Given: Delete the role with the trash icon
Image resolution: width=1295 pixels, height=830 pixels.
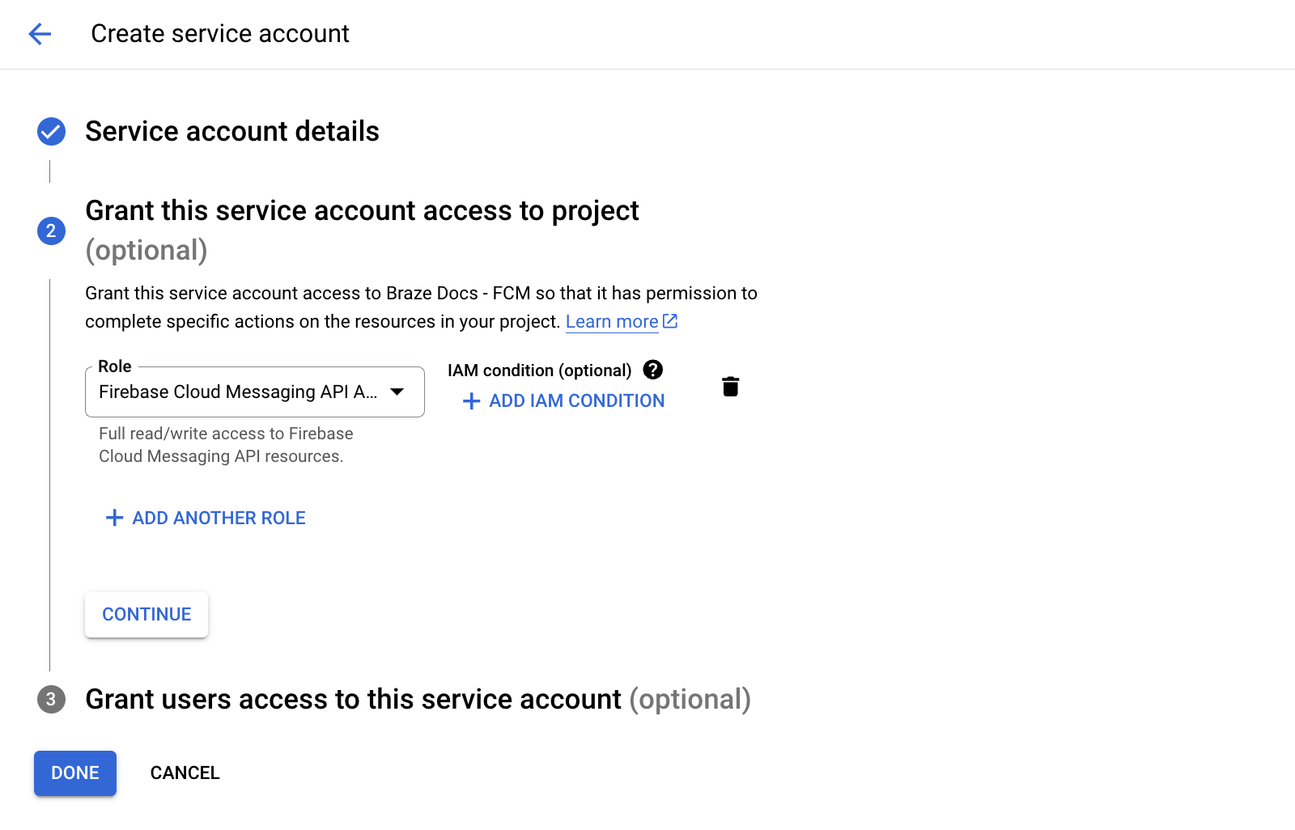Looking at the screenshot, I should (730, 387).
